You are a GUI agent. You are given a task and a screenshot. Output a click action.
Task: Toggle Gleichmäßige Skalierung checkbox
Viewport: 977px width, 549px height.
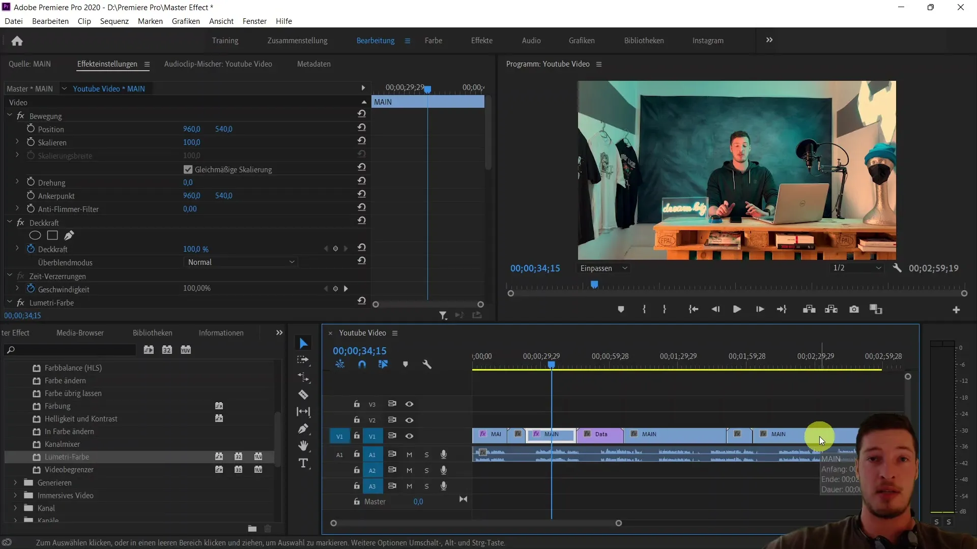188,169
